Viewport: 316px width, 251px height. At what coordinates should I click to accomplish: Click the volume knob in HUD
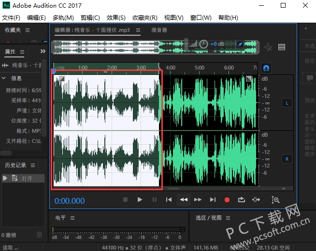[203, 44]
